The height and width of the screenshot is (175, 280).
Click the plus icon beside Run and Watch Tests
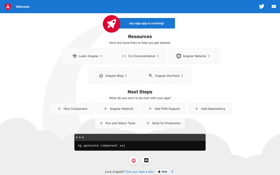click(x=101, y=123)
